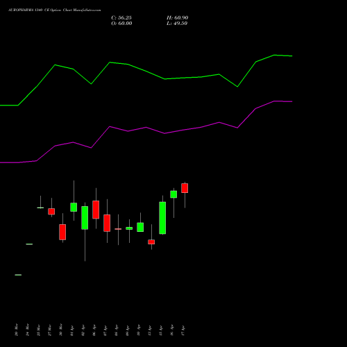The height and width of the screenshot is (347, 347).
Task: Click the 24 Mar date label
Action: pyautogui.click(x=27, y=330)
